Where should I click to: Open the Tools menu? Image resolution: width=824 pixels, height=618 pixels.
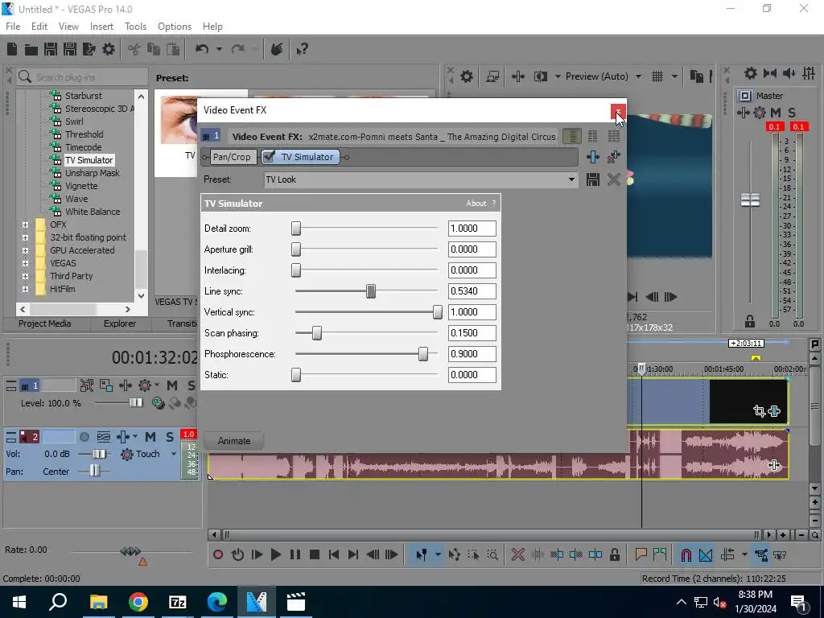click(x=135, y=27)
